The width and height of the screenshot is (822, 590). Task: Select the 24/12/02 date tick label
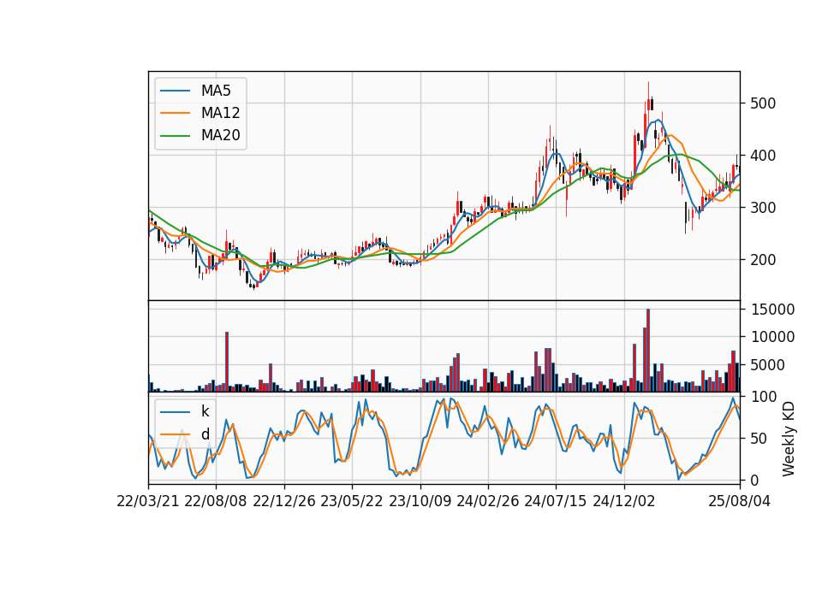(x=624, y=502)
